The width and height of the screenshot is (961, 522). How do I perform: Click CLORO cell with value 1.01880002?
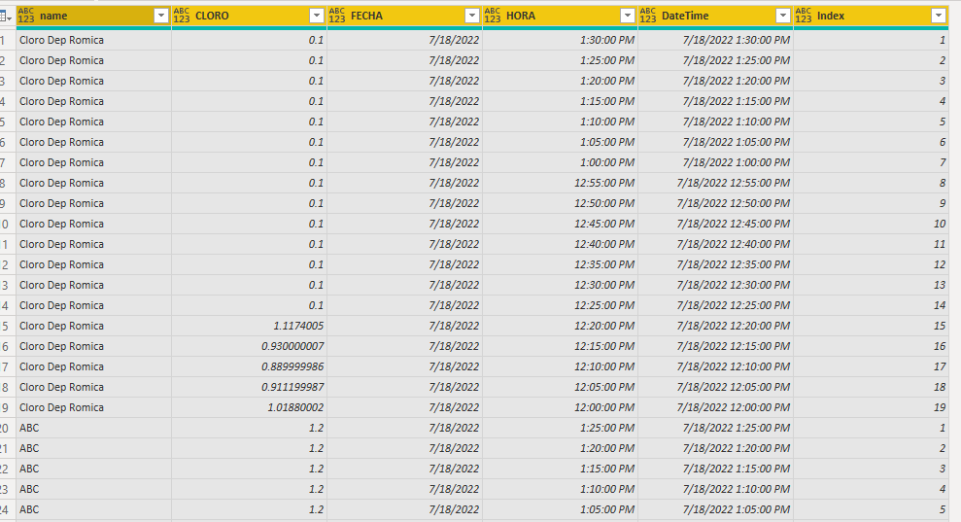250,407
